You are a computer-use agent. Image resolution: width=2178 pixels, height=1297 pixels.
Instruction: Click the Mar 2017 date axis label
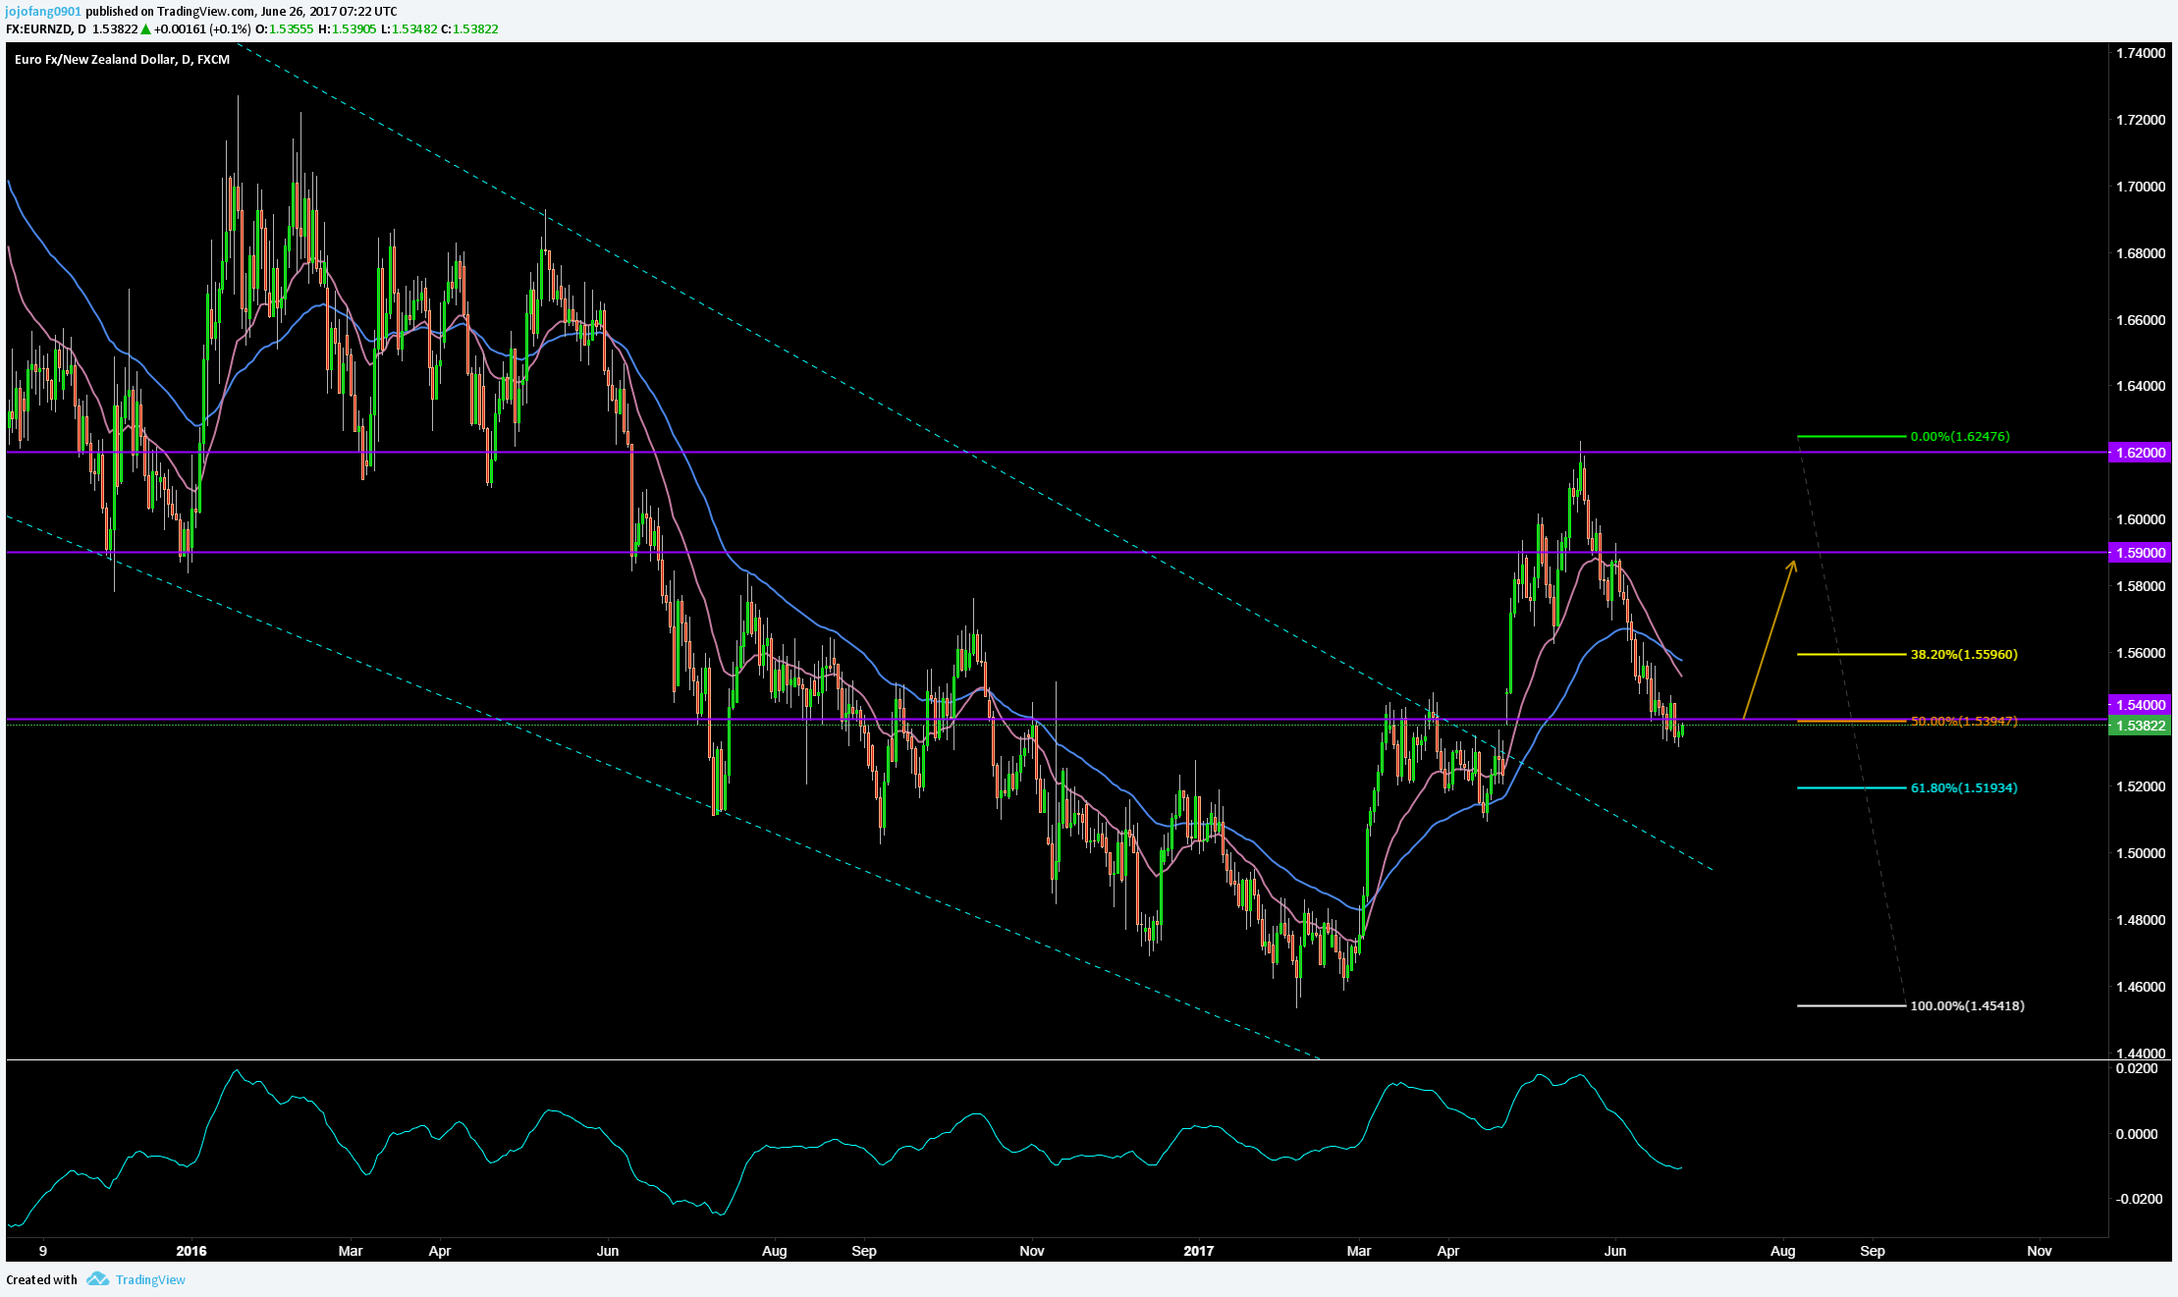click(x=1359, y=1251)
